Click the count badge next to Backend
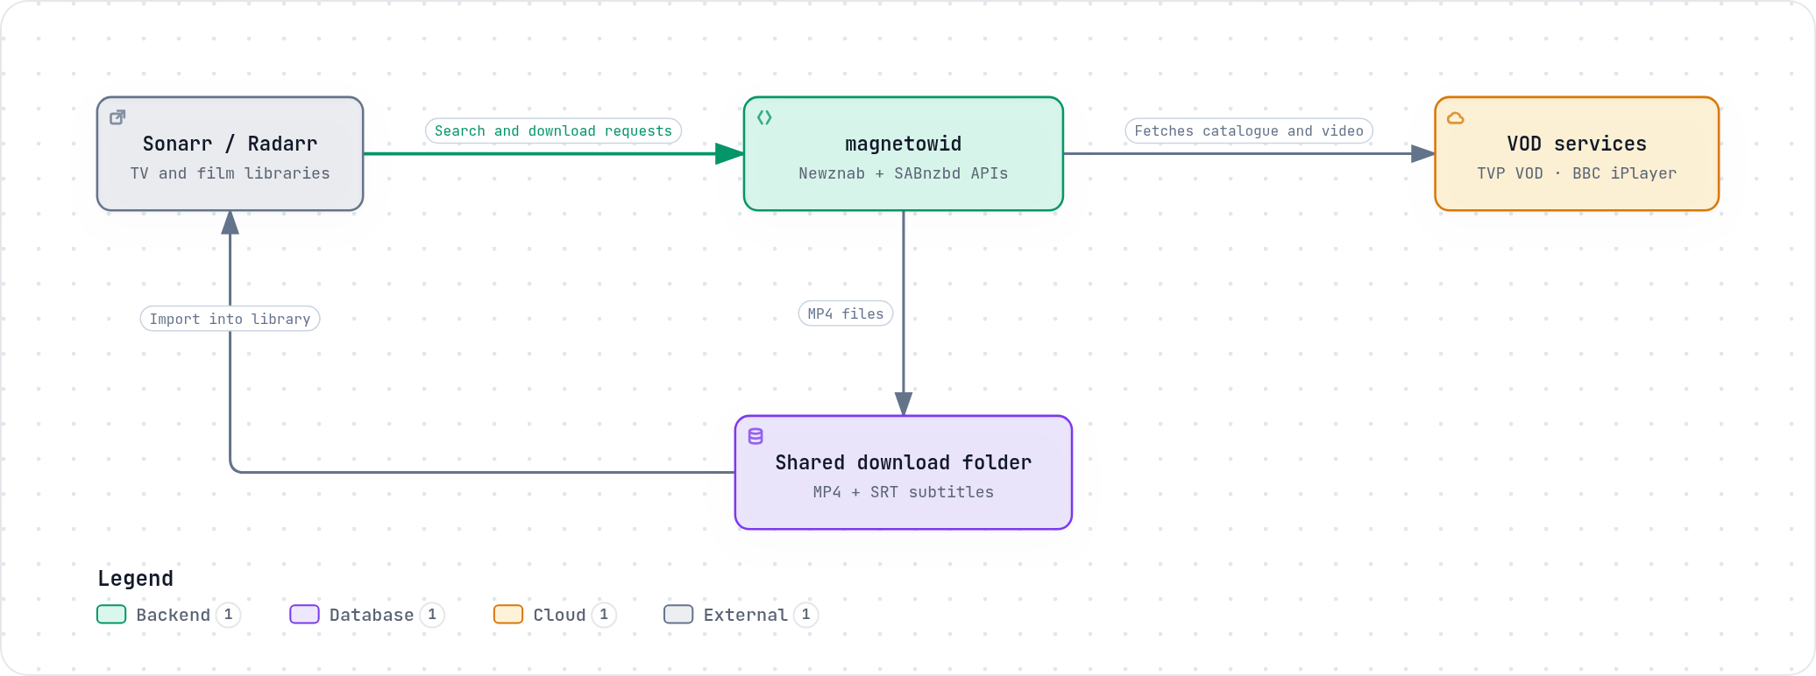 229,615
